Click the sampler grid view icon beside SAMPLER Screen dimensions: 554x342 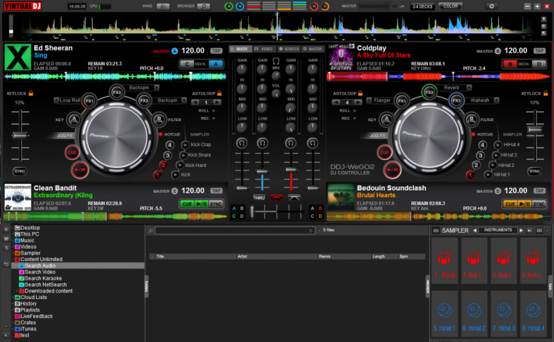coord(436,231)
